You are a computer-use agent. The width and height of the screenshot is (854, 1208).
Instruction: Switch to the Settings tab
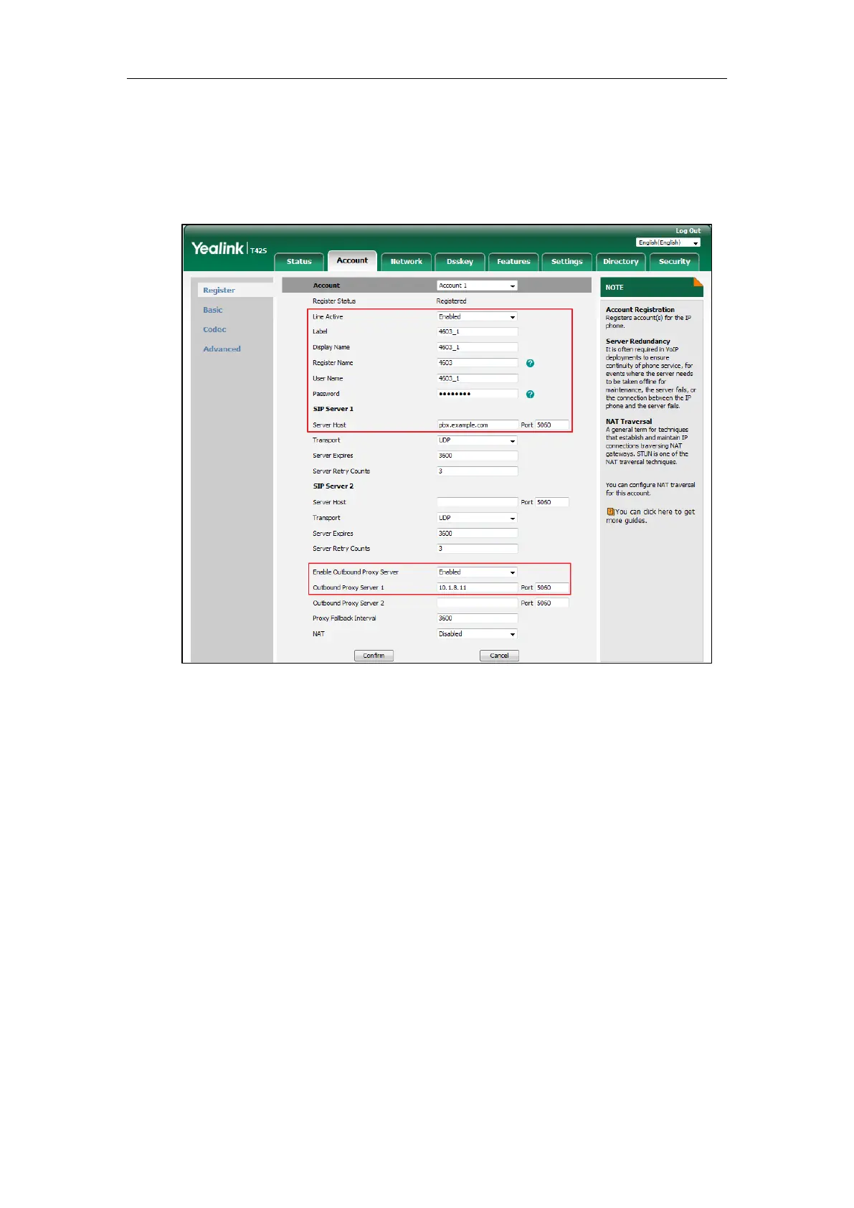pos(566,262)
